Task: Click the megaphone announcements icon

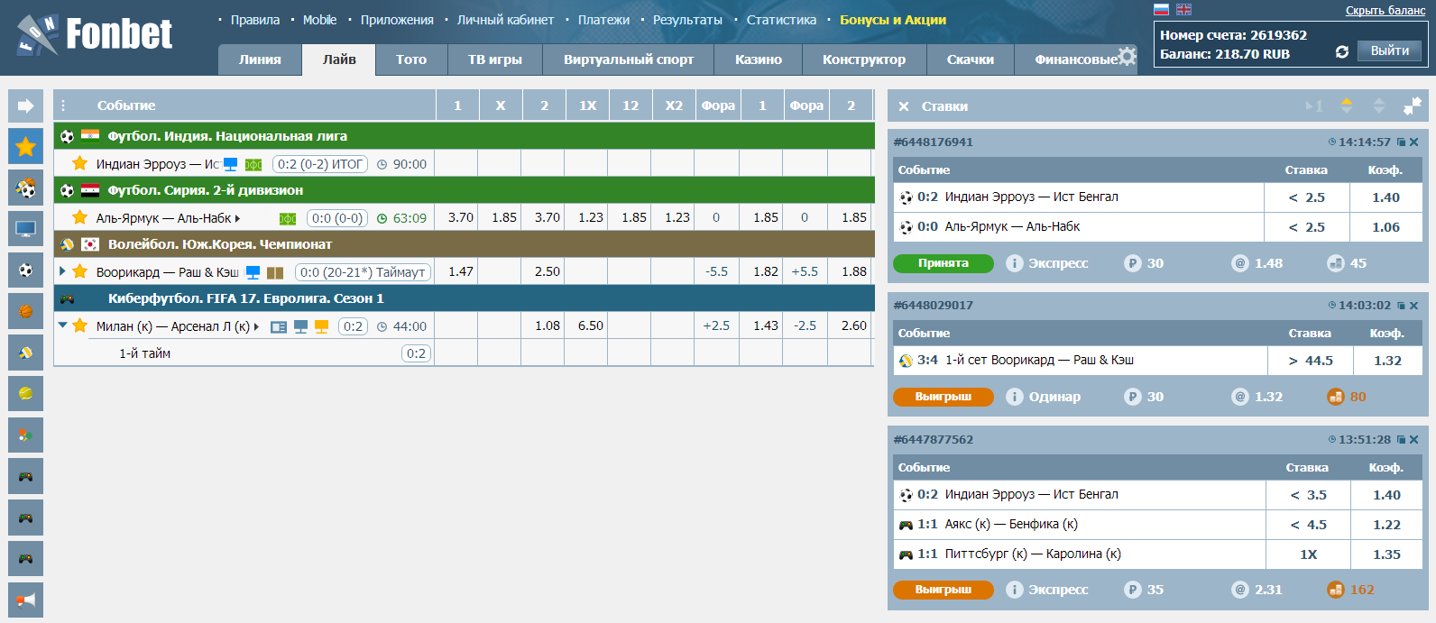Action: 25,600
